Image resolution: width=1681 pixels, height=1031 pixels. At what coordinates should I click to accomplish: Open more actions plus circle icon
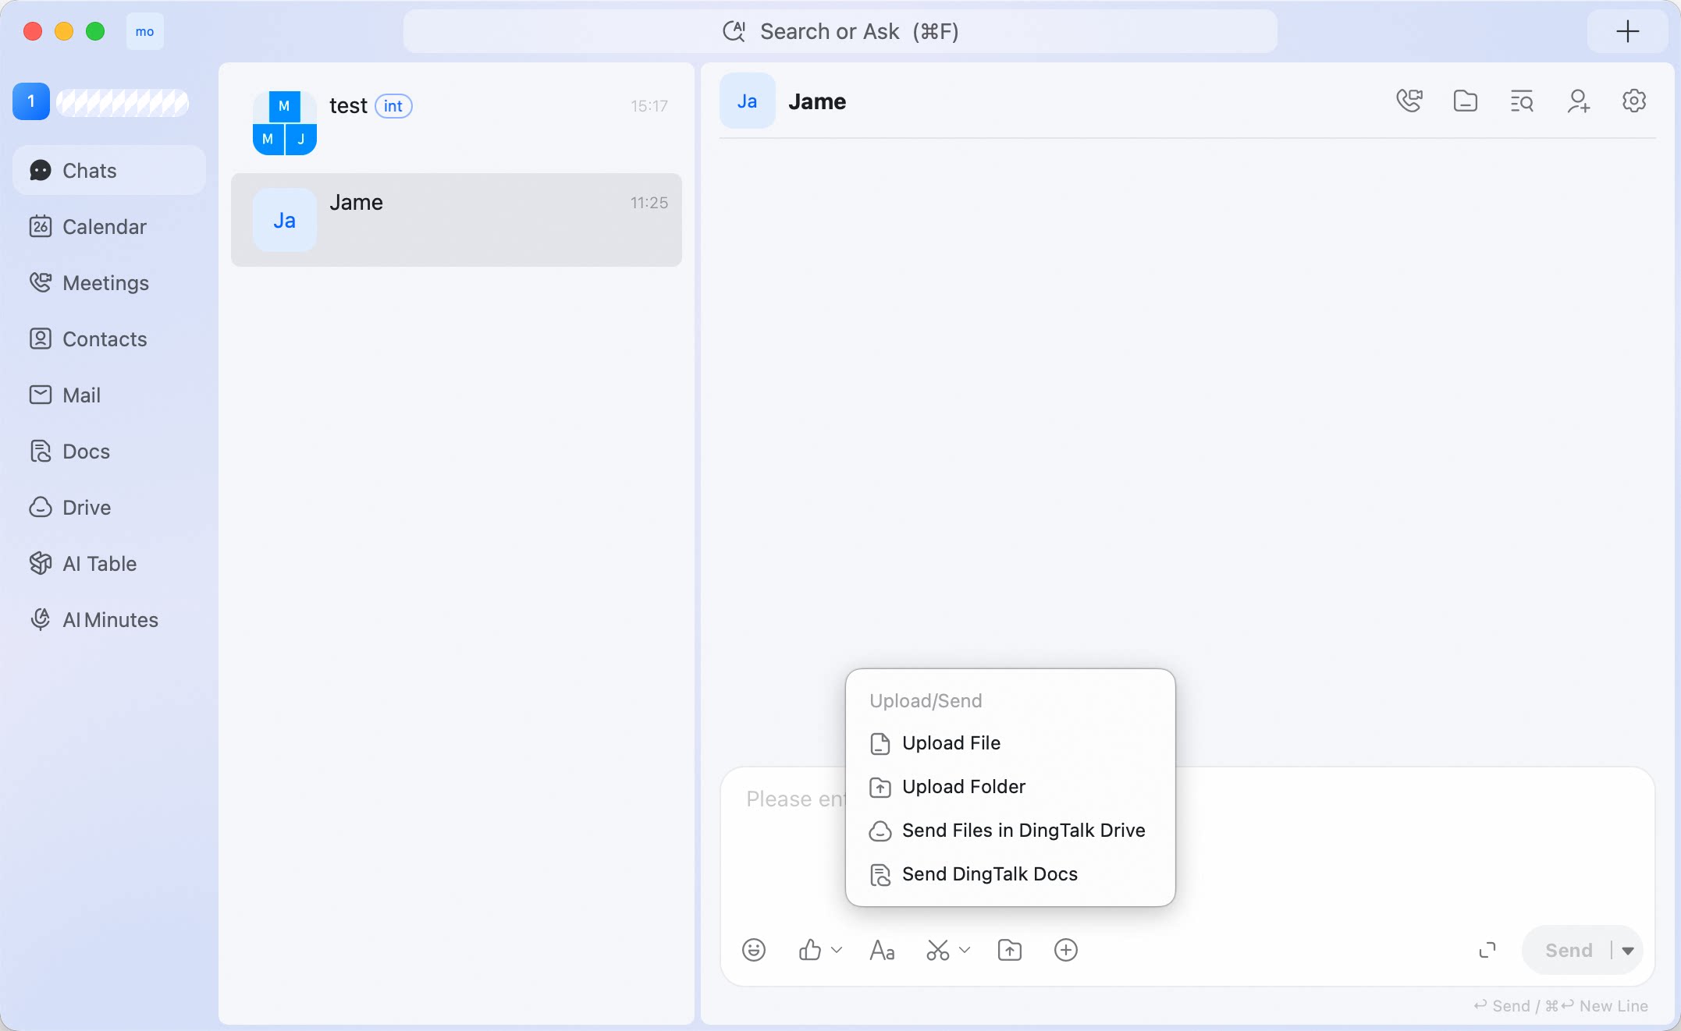pos(1066,950)
